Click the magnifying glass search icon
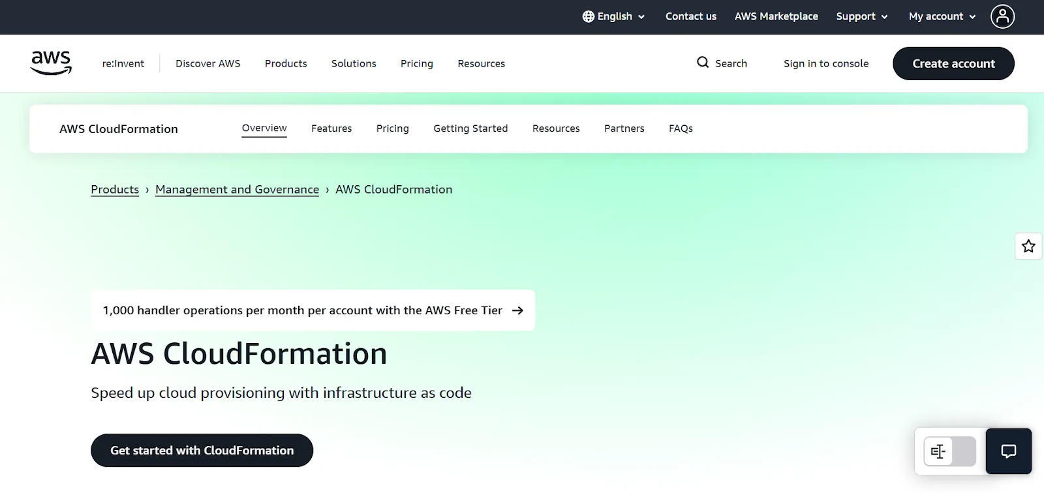 tap(703, 63)
